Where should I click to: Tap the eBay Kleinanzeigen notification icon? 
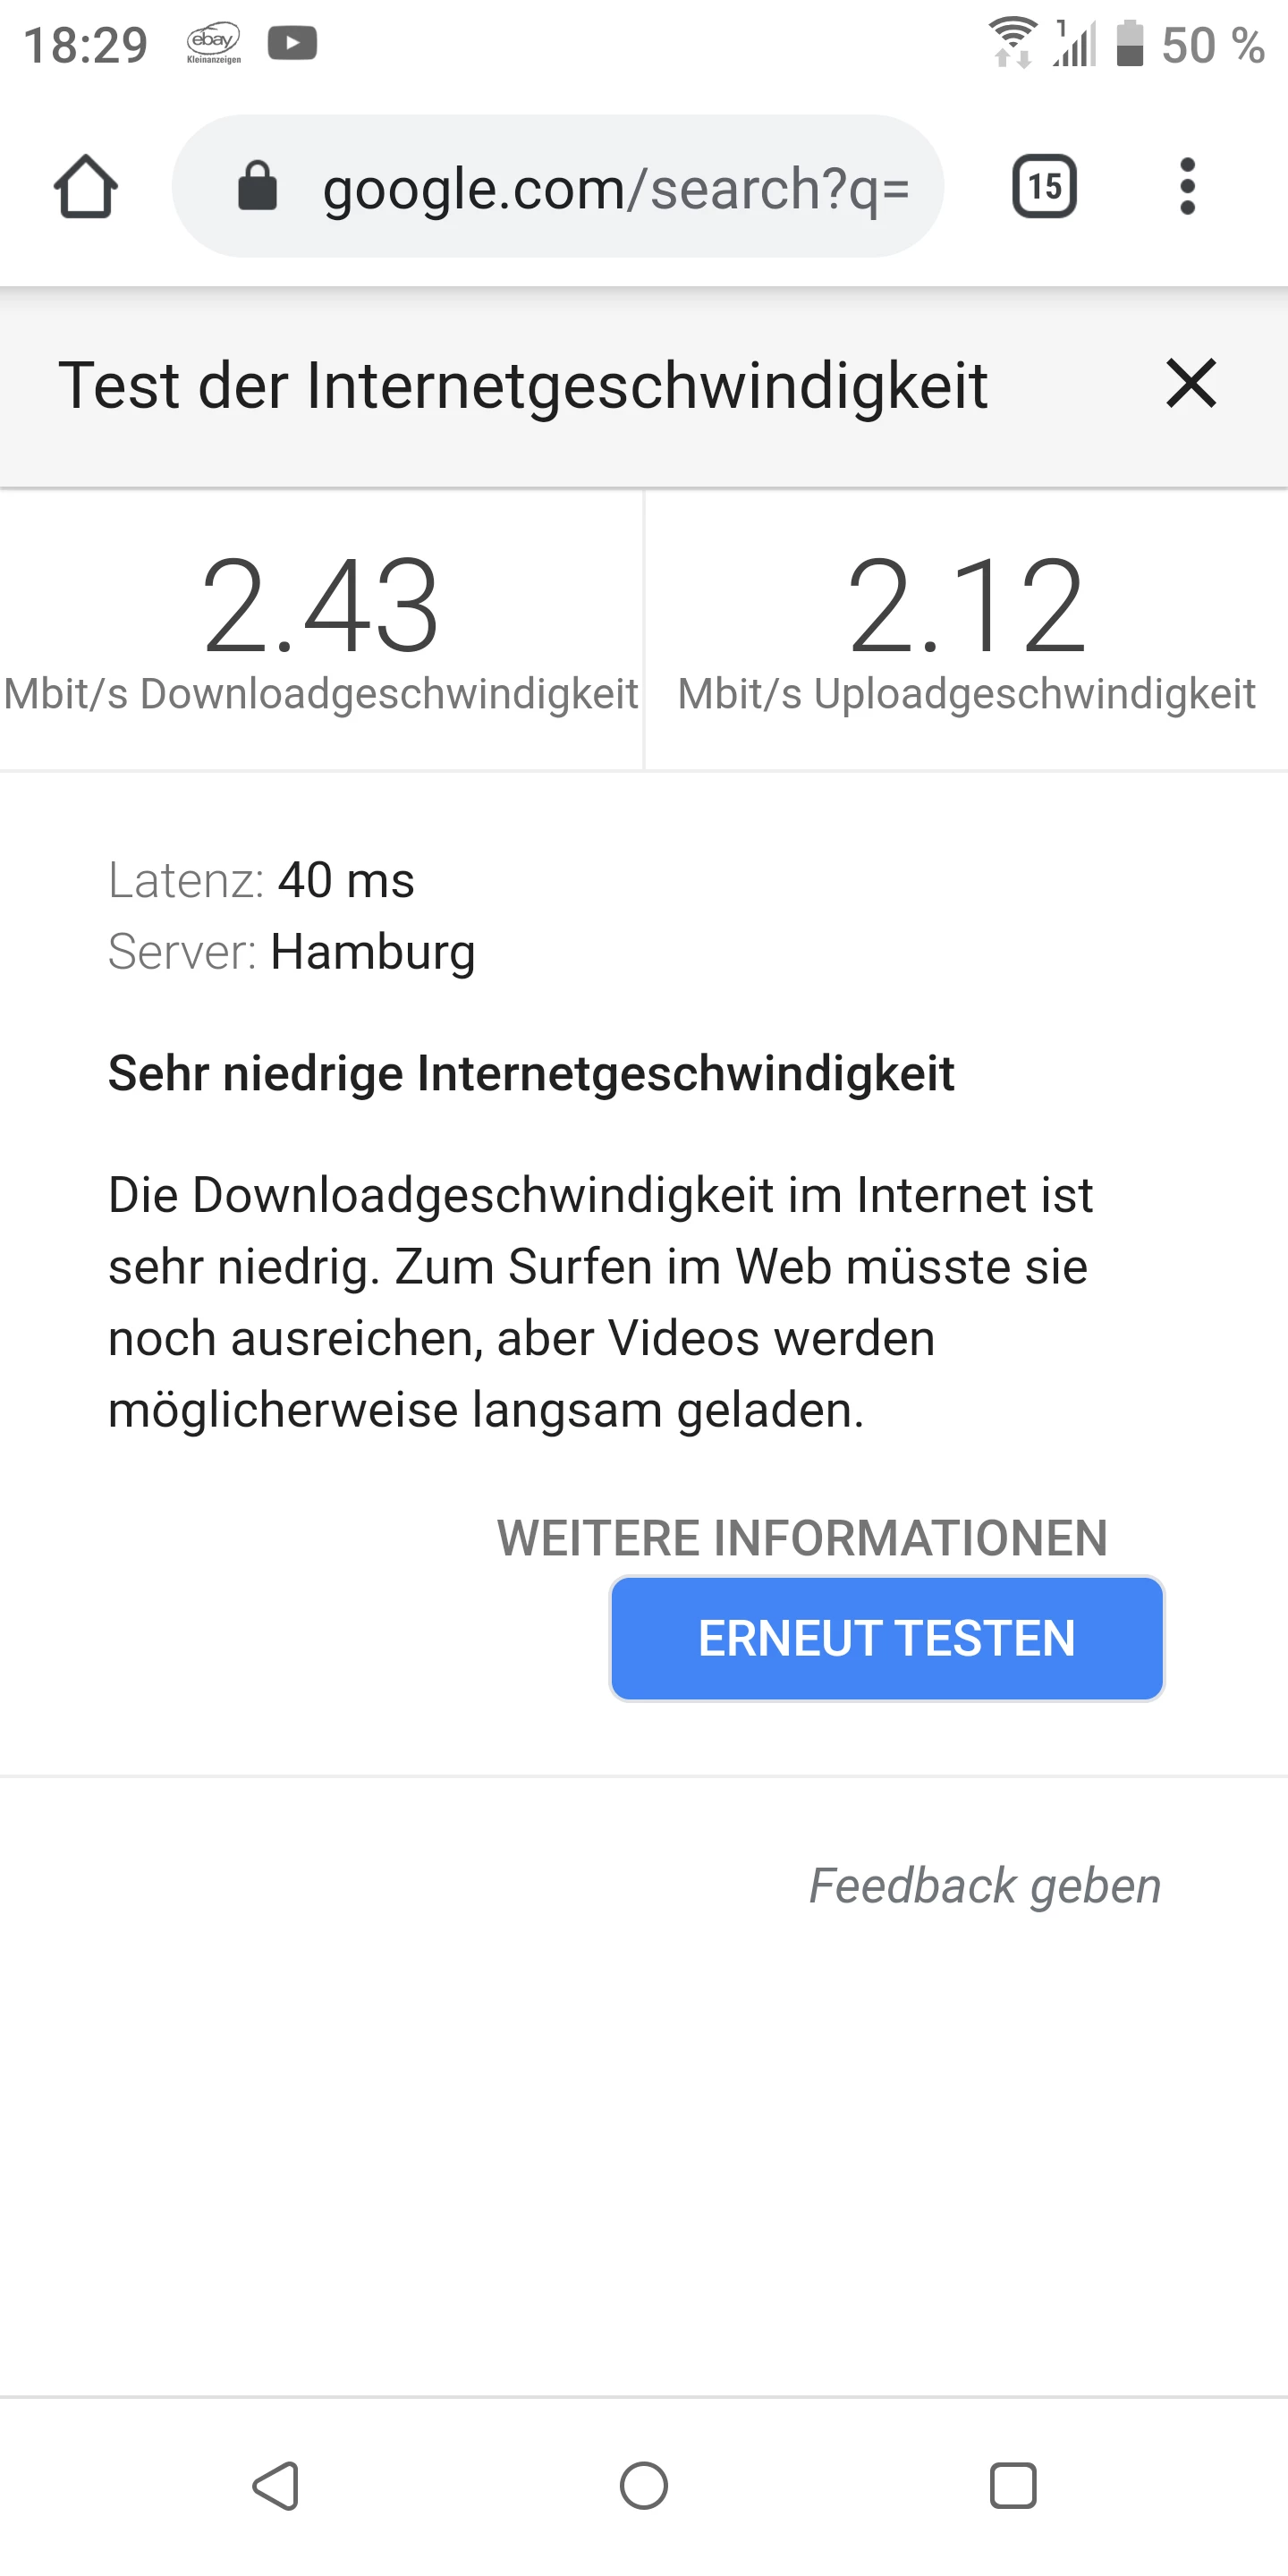tap(213, 44)
